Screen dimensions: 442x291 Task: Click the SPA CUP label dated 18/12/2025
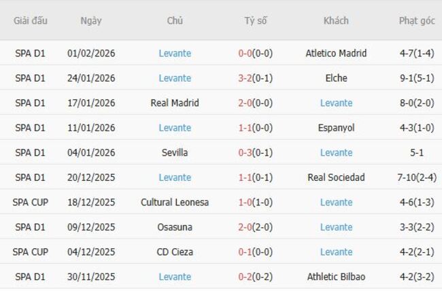pyautogui.click(x=31, y=203)
